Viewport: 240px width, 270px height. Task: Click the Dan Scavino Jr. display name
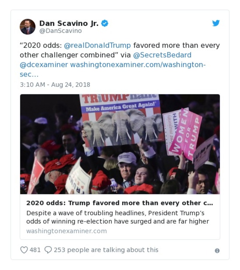point(69,23)
